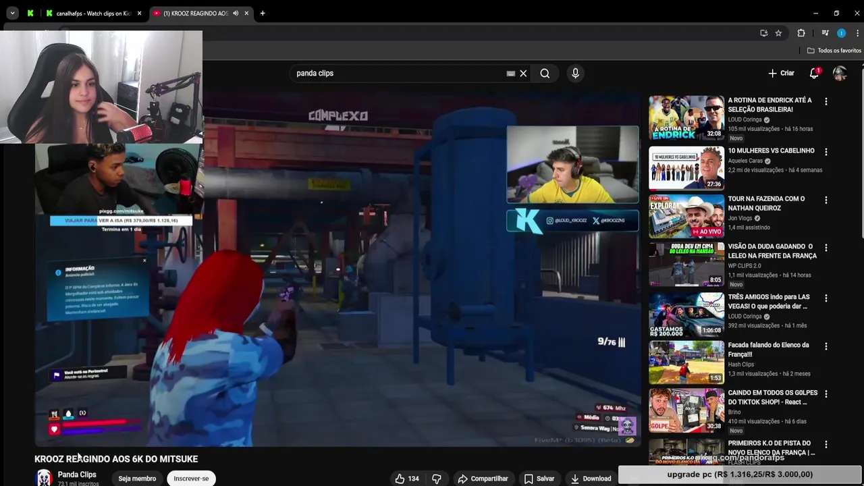Open options menu for TRÊS AMIGOS video
This screenshot has height=486, width=864.
tap(826, 298)
